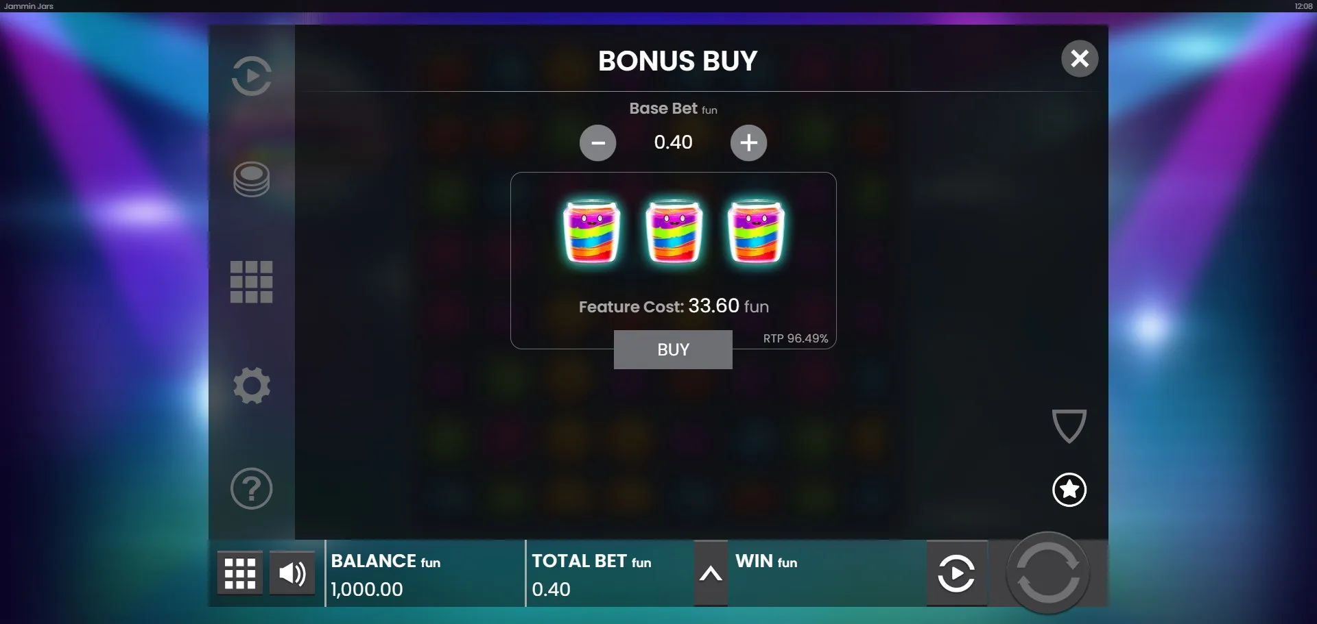Click the base bet value 0.40
The image size is (1317, 624).
[x=673, y=142]
